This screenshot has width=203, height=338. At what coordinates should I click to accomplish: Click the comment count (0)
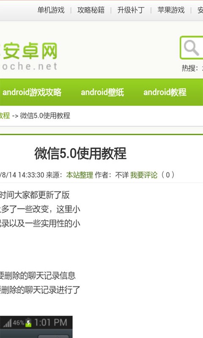[x=168, y=175]
